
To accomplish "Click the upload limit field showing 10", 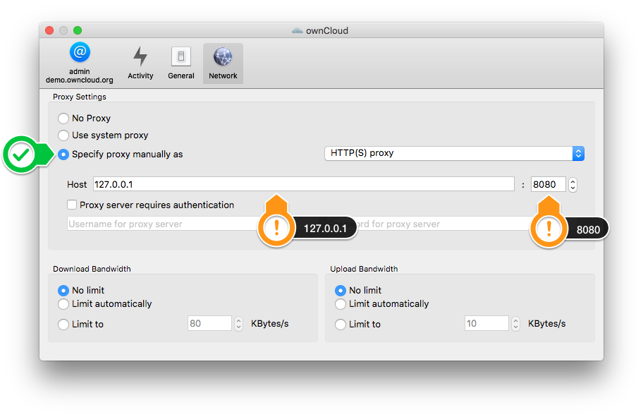I will (x=486, y=323).
